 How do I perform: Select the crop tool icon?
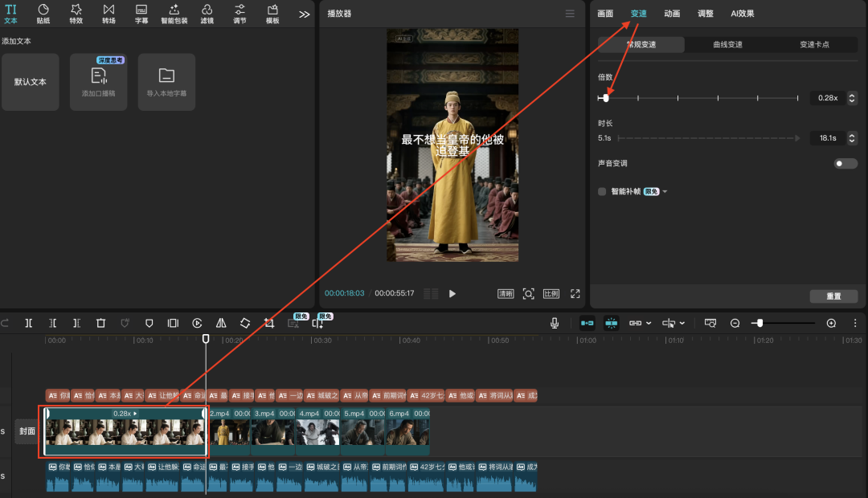click(x=269, y=323)
